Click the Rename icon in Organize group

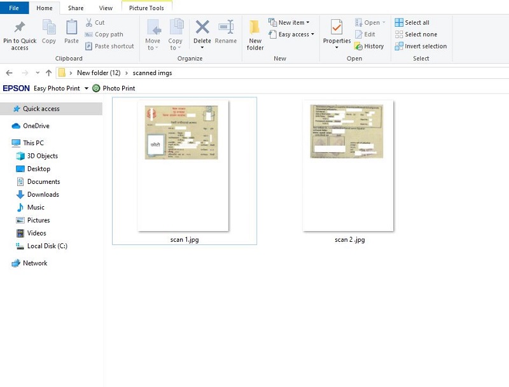pyautogui.click(x=226, y=28)
